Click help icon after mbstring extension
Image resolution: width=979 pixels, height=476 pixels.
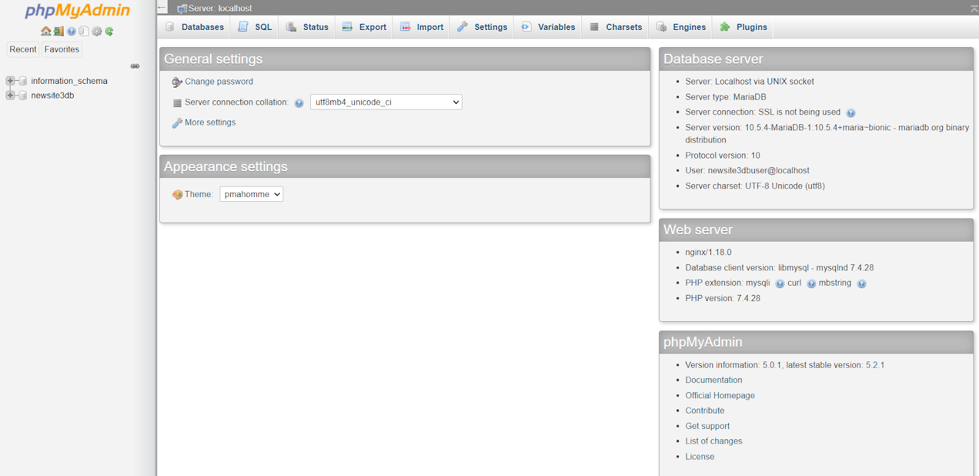coord(862,283)
